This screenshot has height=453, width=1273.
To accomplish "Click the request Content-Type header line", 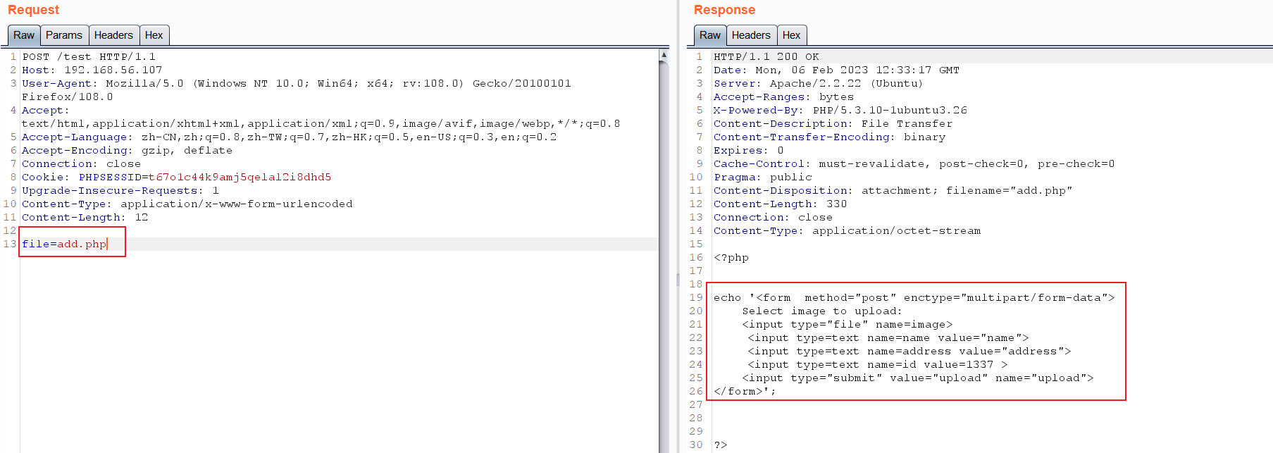I will click(x=187, y=204).
